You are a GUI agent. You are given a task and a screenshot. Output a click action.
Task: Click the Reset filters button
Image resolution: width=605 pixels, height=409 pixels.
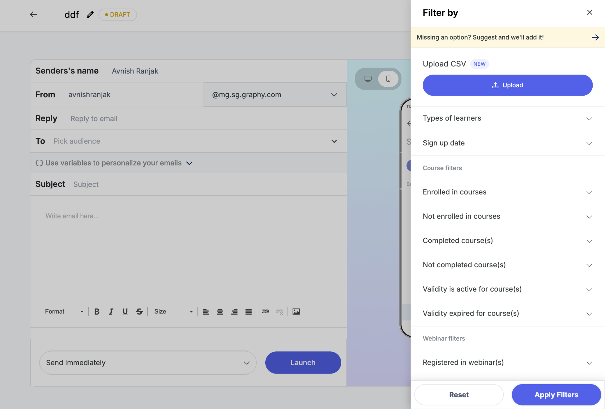(x=459, y=395)
